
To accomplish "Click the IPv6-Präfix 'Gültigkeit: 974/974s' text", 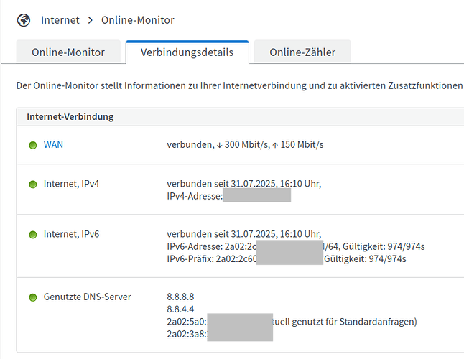I will (x=365, y=258).
